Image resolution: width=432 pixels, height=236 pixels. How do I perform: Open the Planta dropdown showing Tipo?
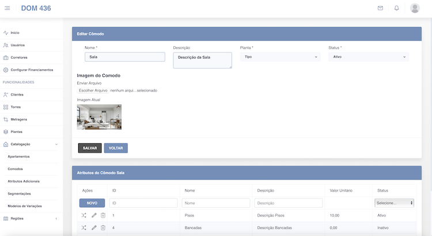[x=280, y=57]
